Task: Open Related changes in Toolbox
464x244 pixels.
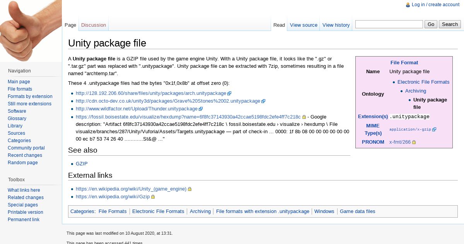Action: 26,198
